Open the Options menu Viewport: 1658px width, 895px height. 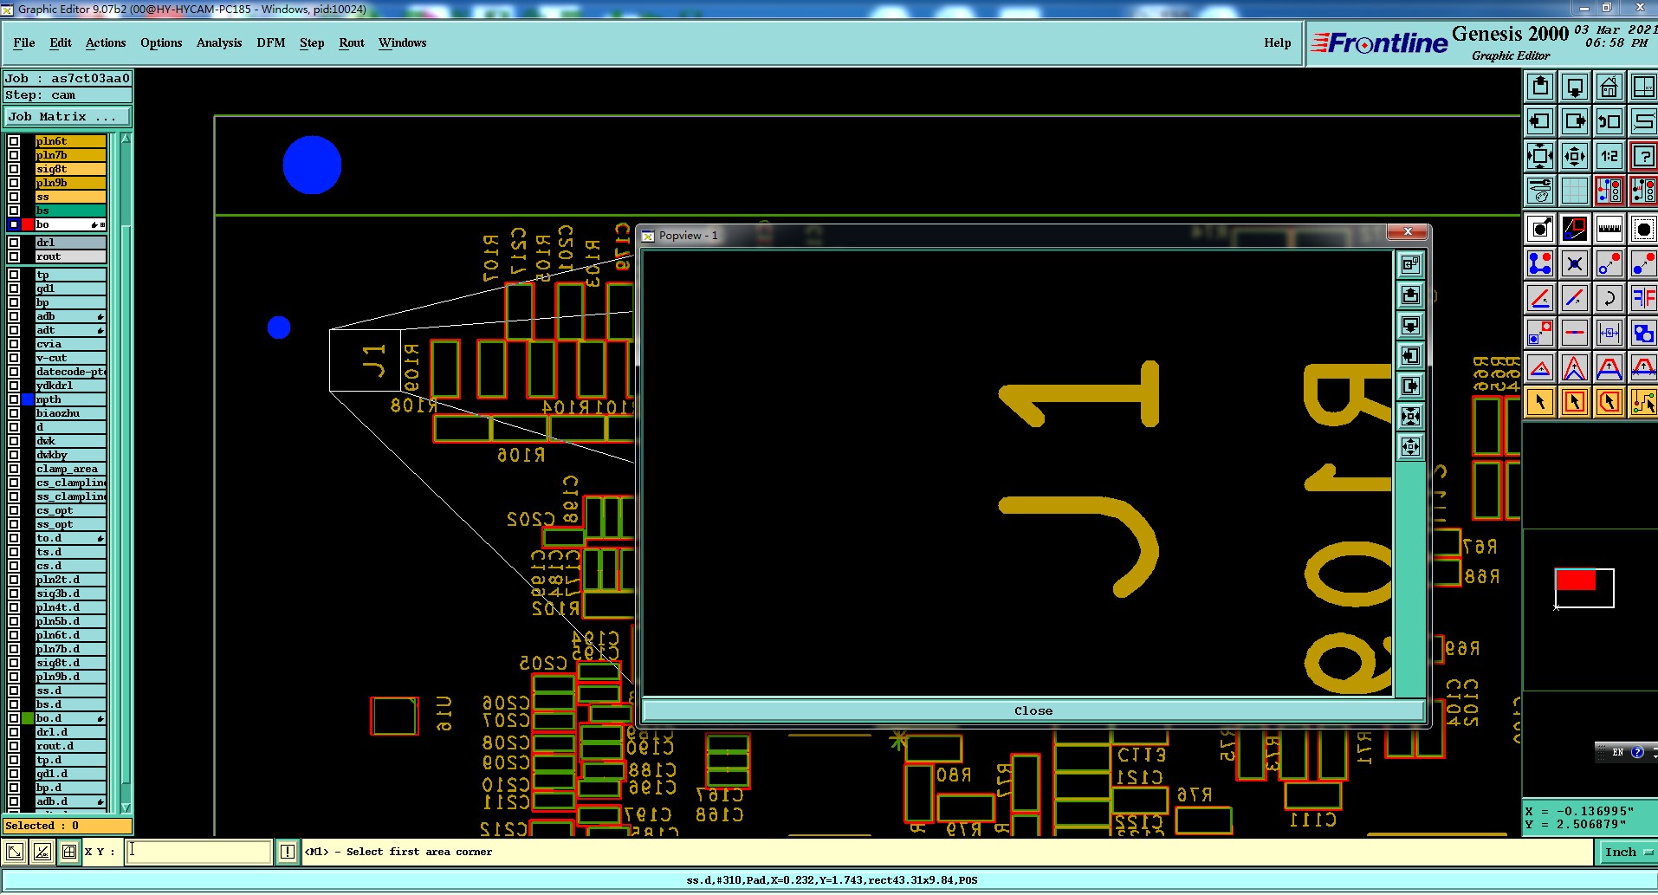tap(161, 42)
